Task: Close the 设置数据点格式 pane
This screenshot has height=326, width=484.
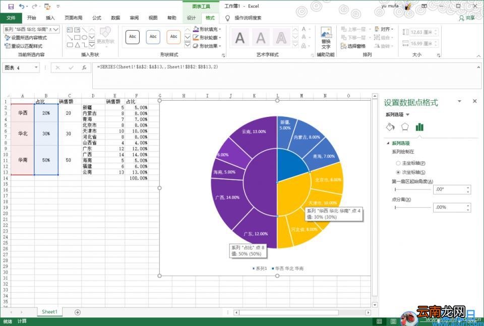Action: [474, 101]
